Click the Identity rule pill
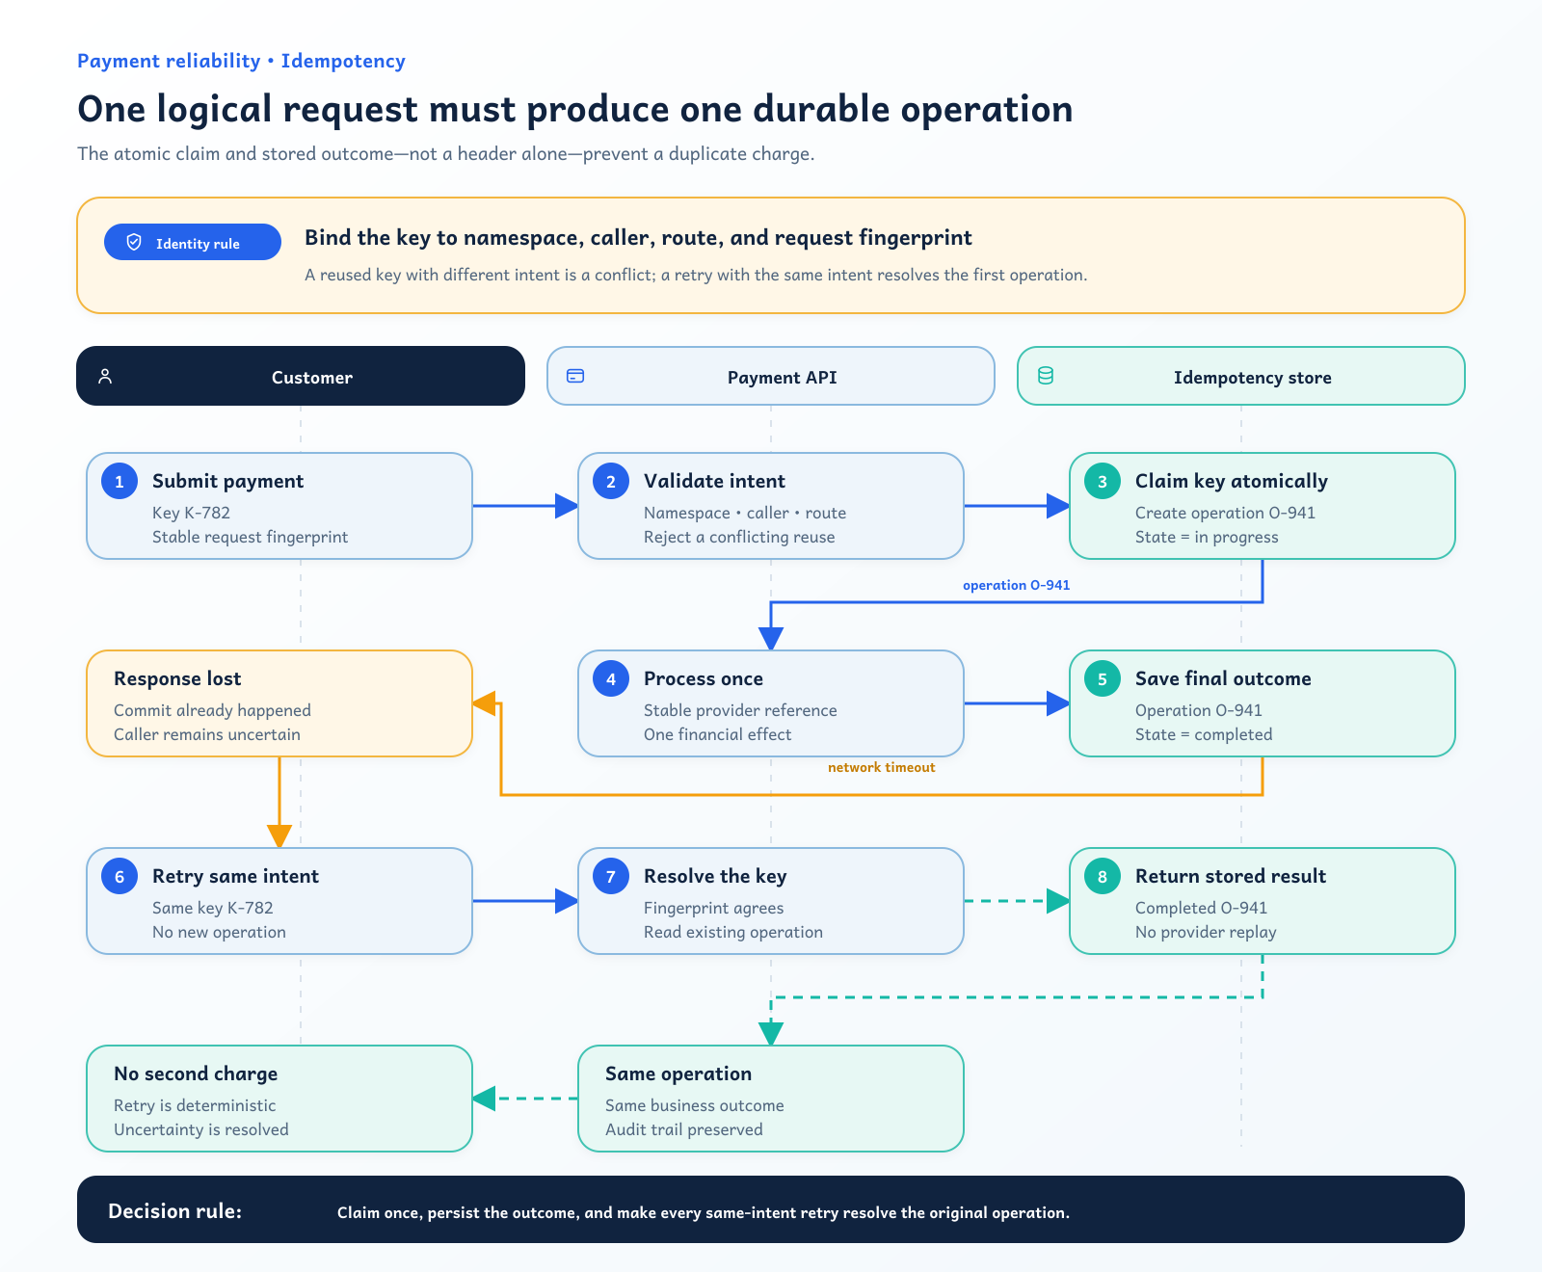This screenshot has width=1542, height=1272. 193,242
